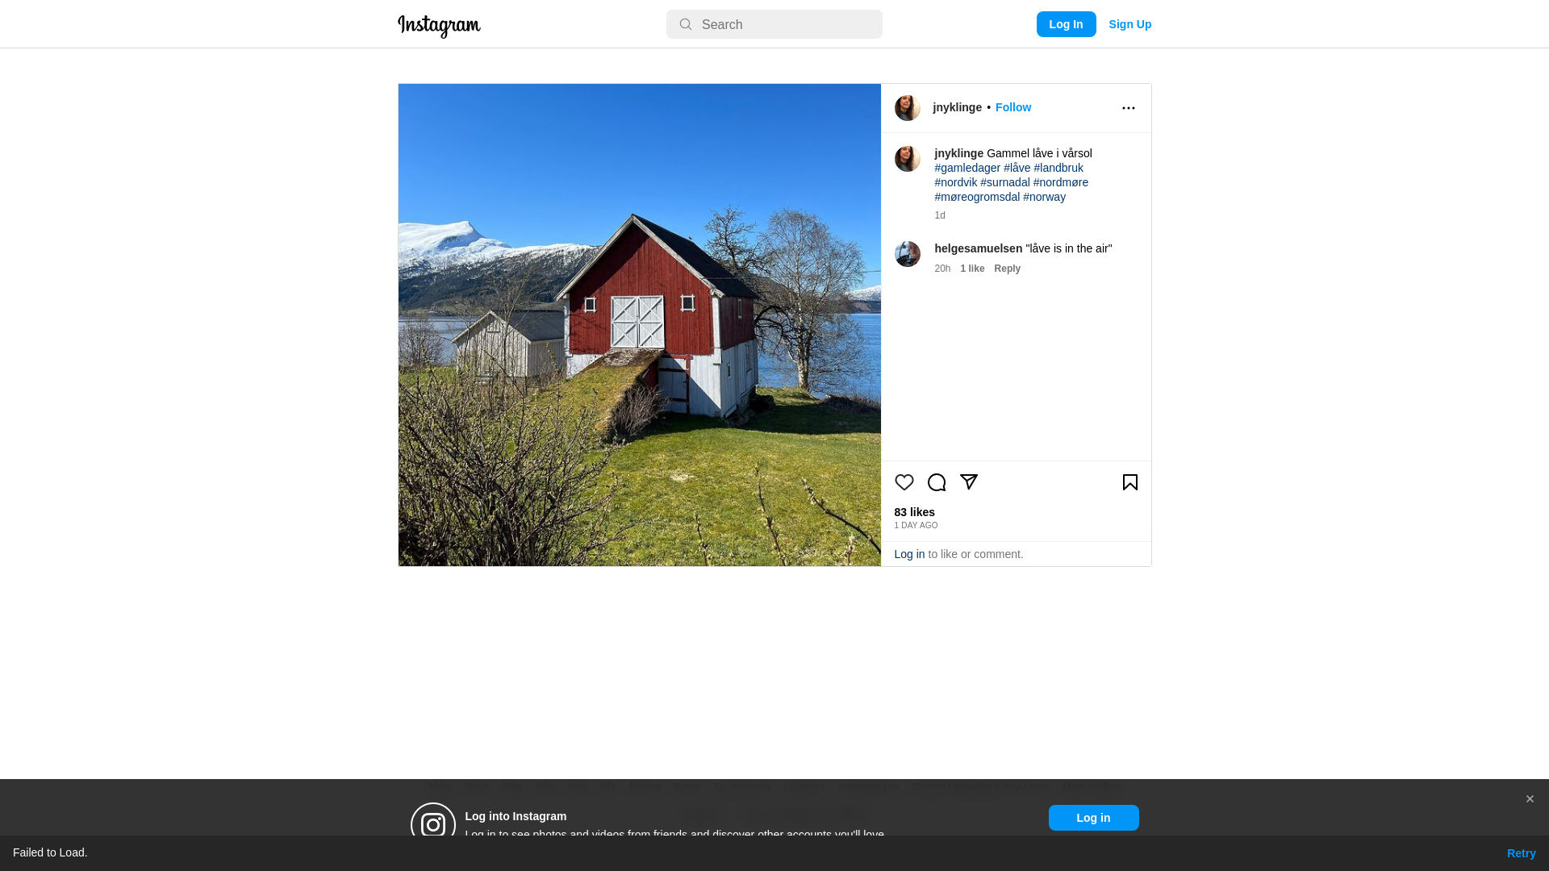The width and height of the screenshot is (1549, 871).
Task: Share post via paper plane icon
Action: [x=968, y=482]
